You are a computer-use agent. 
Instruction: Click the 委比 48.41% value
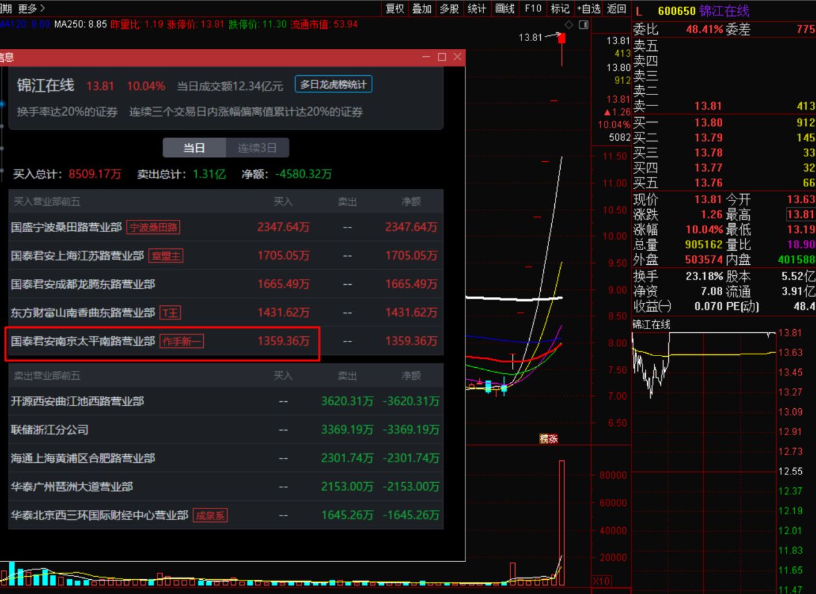[x=704, y=30]
